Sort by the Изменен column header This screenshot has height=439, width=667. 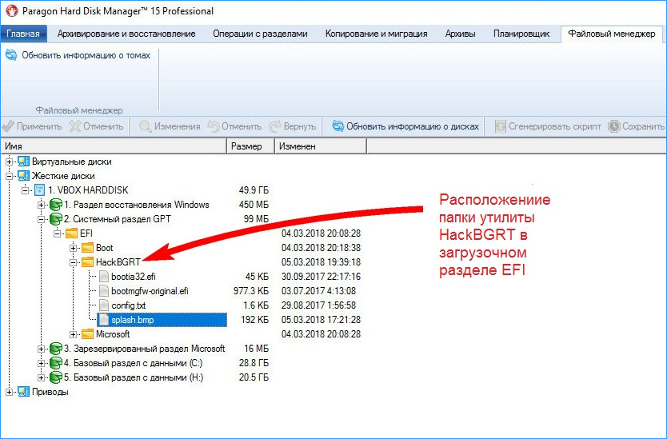click(x=321, y=146)
